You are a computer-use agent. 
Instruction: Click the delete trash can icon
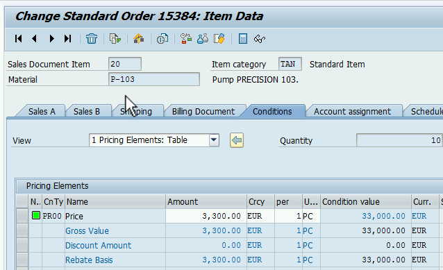point(92,39)
